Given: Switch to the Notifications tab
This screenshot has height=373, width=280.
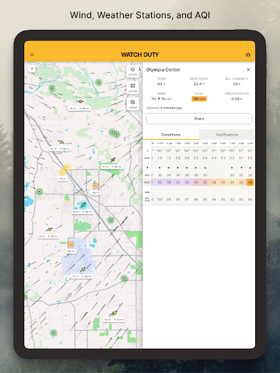Looking at the screenshot, I should pos(227,135).
